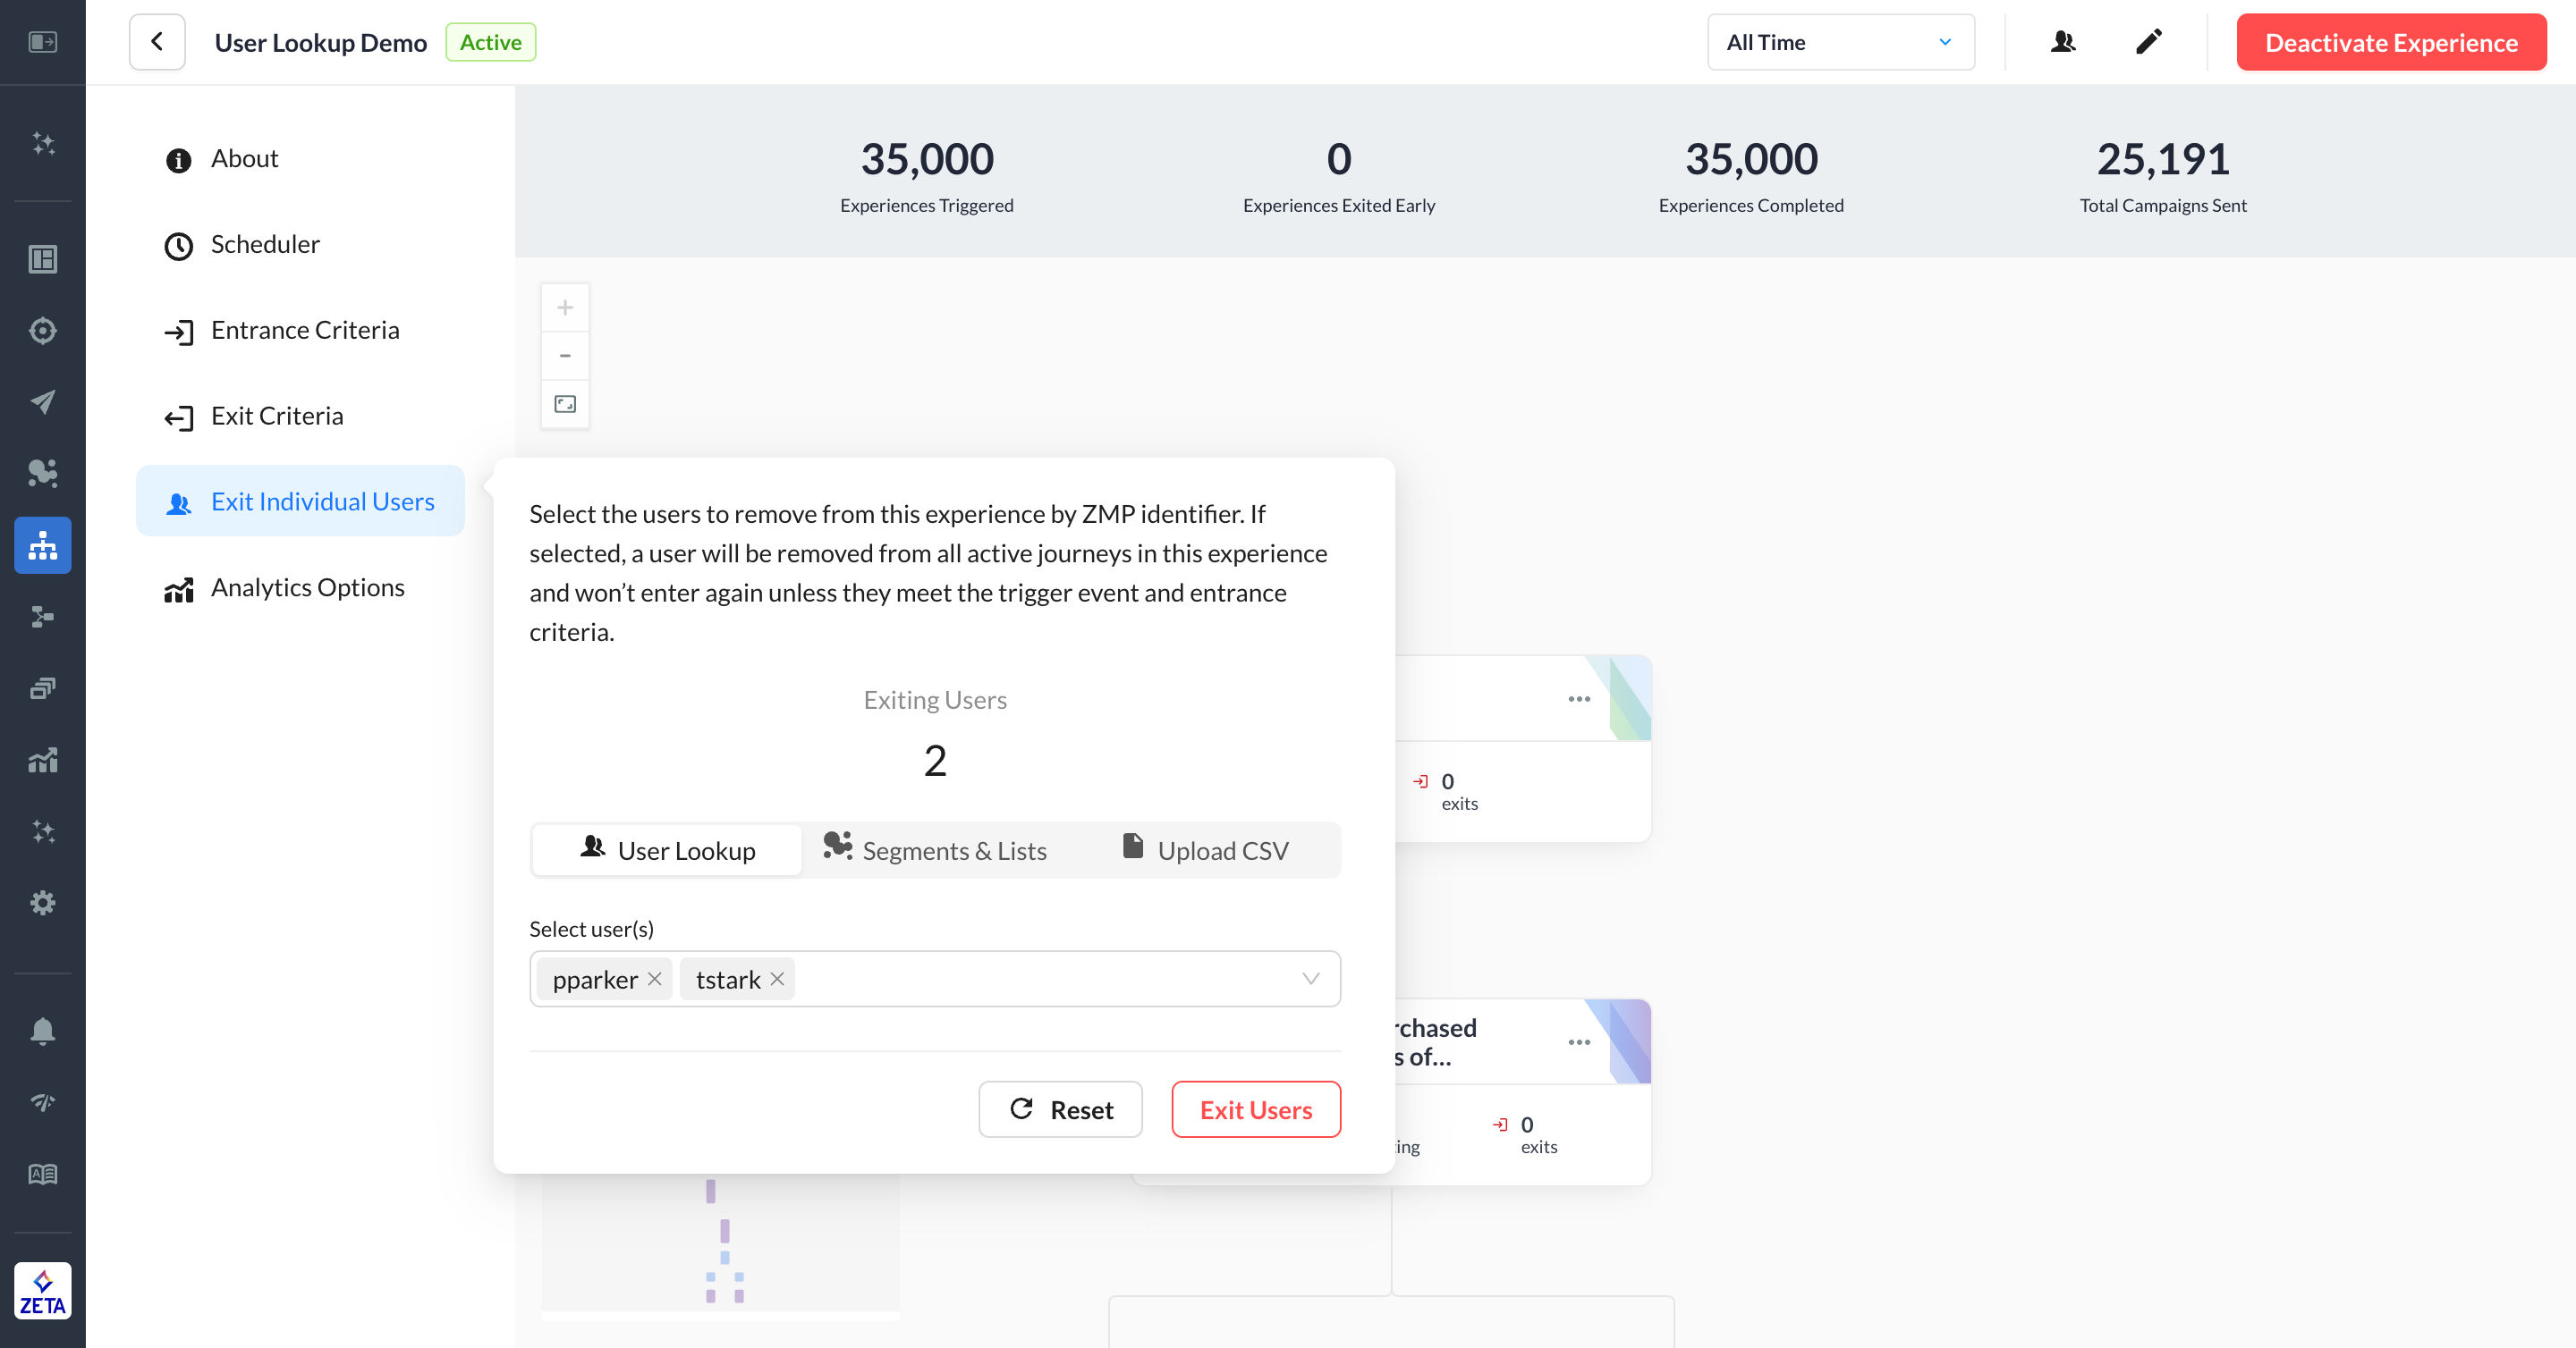Remove tstark tag from user selection
Screen dimensions: 2576x1348
click(x=777, y=978)
